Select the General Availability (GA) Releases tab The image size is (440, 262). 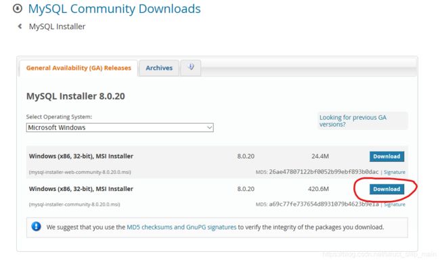point(79,68)
